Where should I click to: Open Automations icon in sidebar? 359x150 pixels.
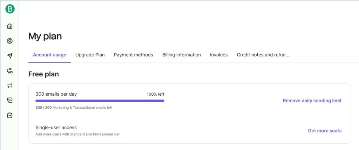(10, 71)
